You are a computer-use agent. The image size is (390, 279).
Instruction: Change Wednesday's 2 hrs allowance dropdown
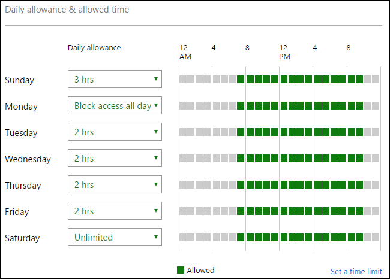(115, 159)
